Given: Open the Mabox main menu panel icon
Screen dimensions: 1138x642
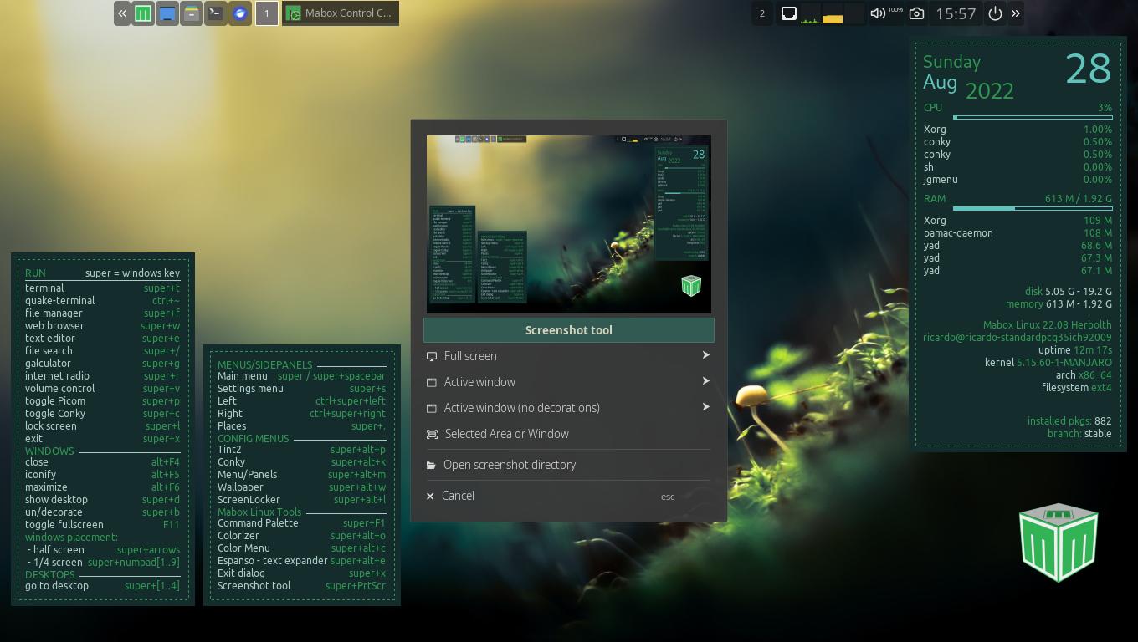Looking at the screenshot, I should [143, 13].
